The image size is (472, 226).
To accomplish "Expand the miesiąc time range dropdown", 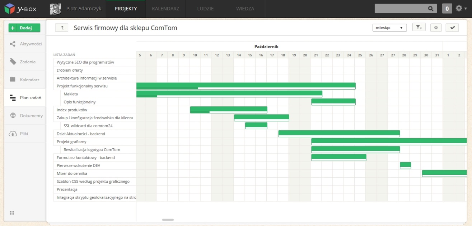I will click(389, 28).
